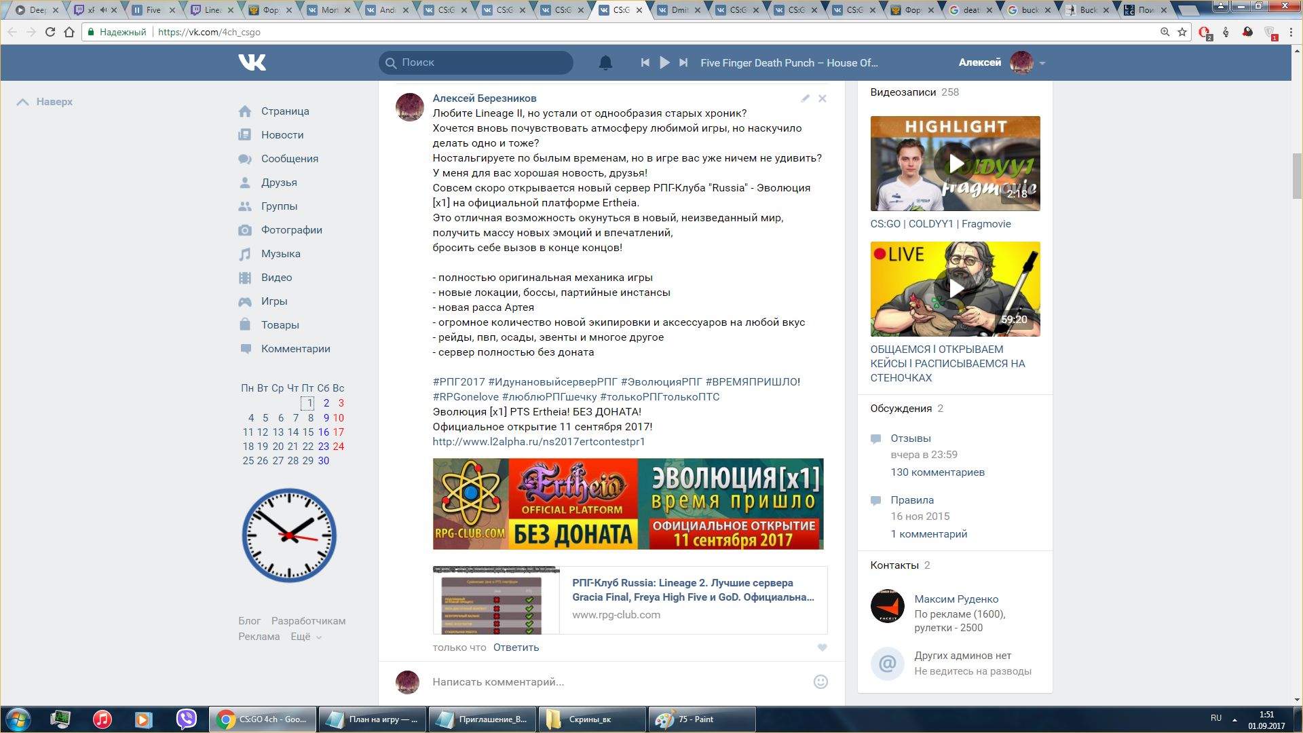Select day 11 in the calendar widget

[248, 432]
